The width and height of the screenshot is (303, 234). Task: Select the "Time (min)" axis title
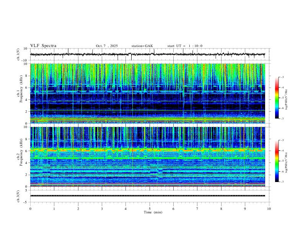click(x=153, y=212)
